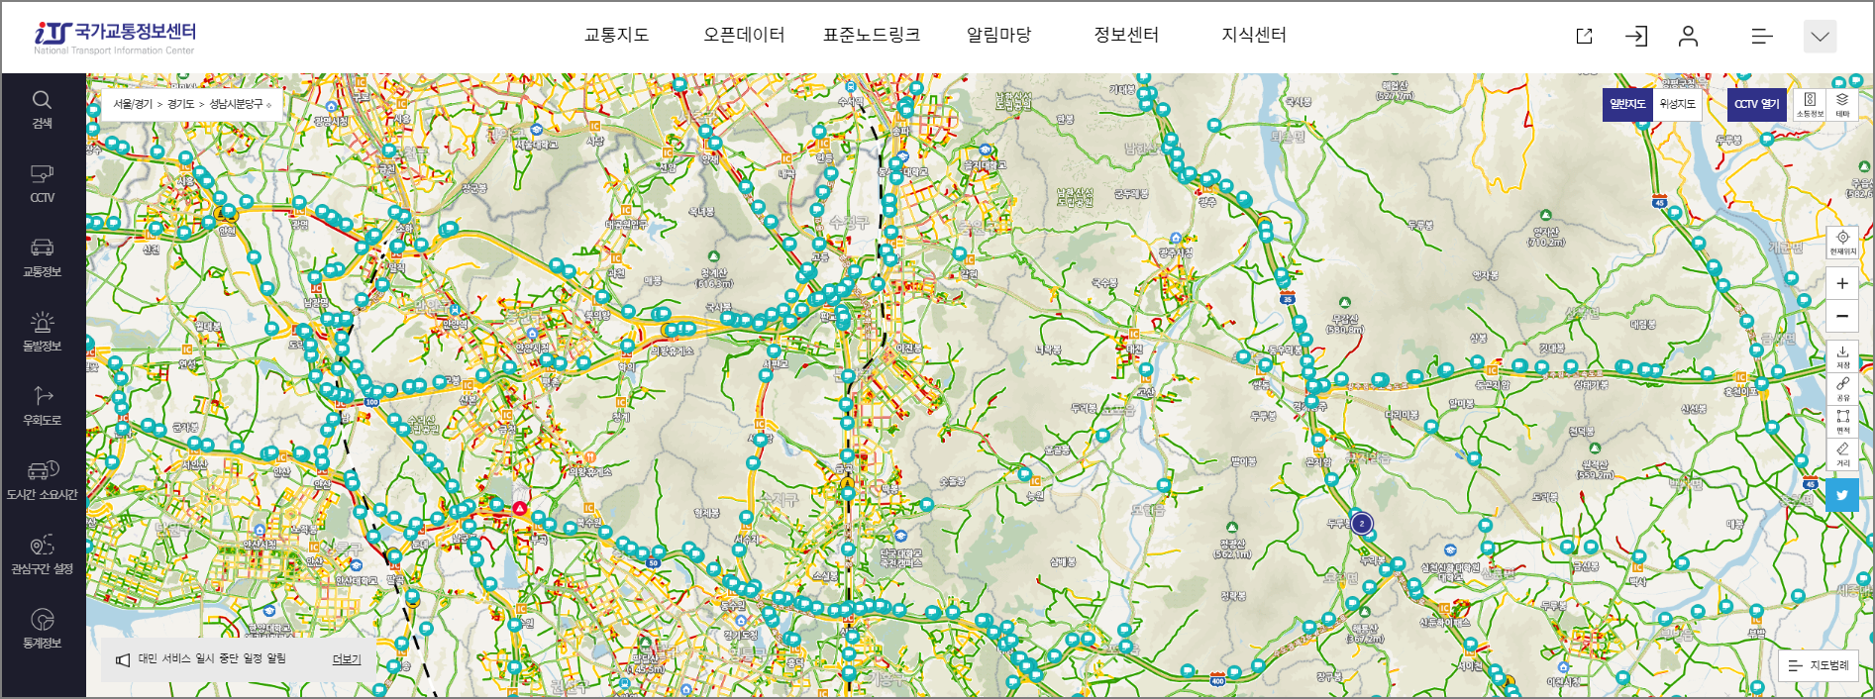The width and height of the screenshot is (1875, 699).
Task: Expand the header chevron dropdown
Action: coord(1820,37)
